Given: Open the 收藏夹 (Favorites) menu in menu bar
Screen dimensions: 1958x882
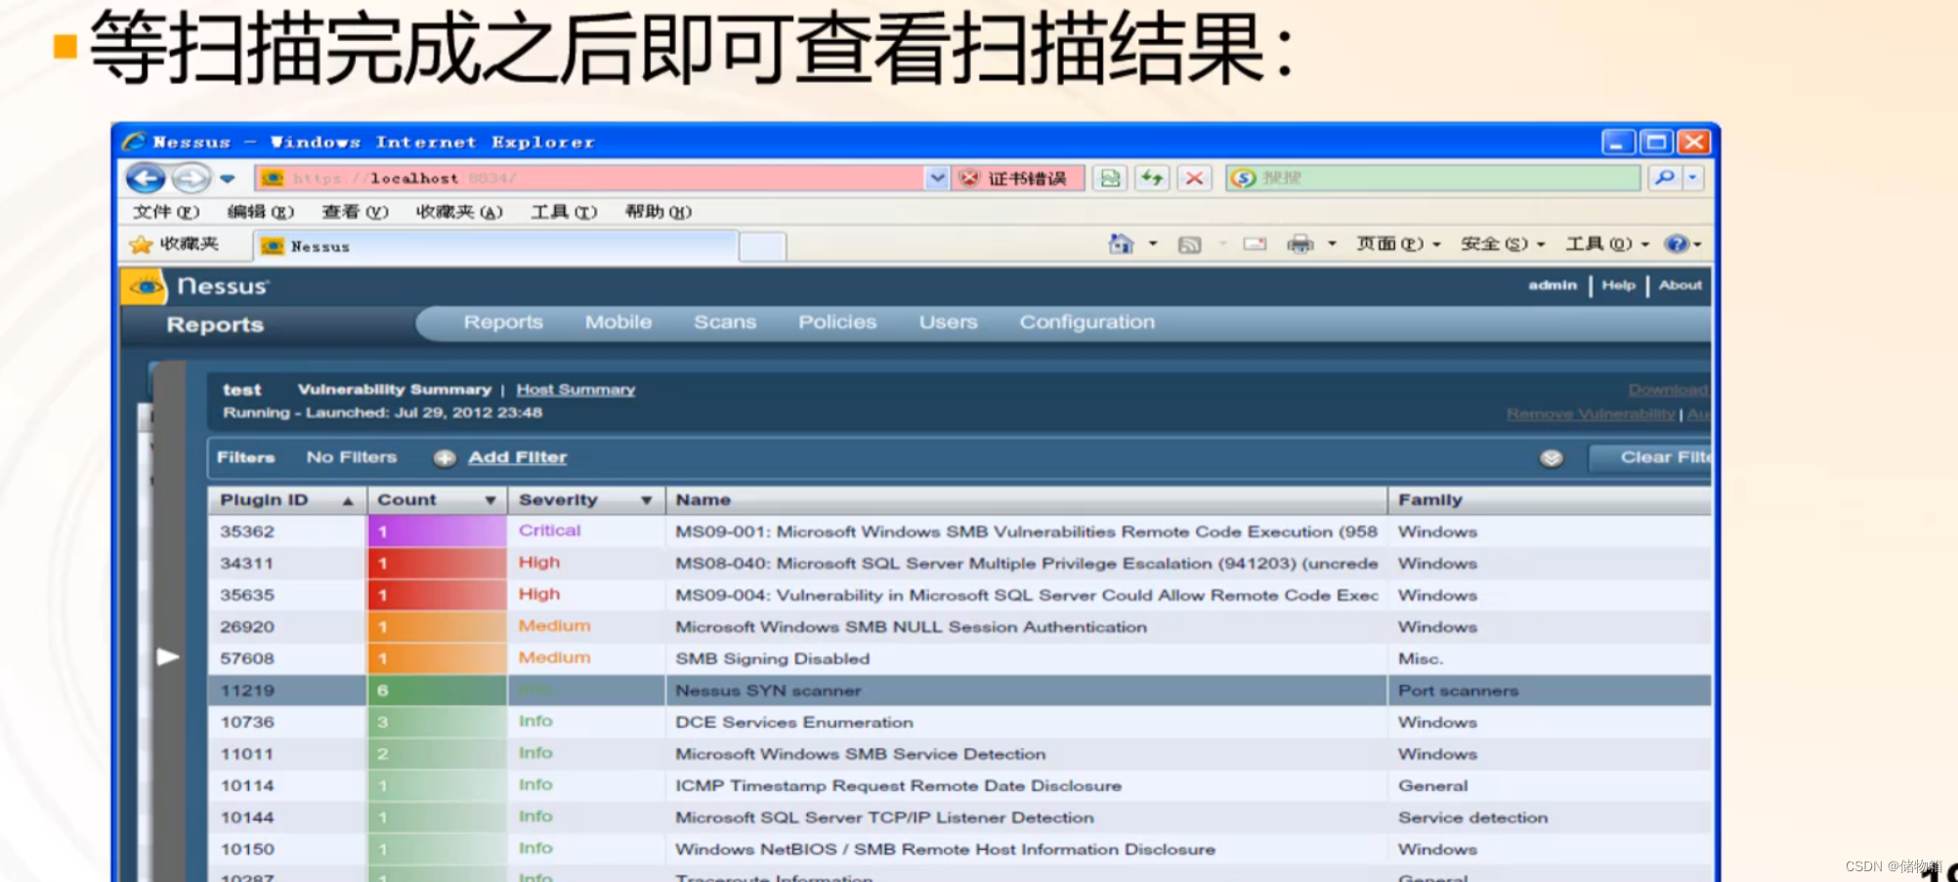Looking at the screenshot, I should (x=458, y=212).
